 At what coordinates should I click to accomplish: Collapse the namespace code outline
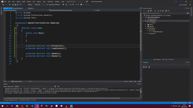[16, 23]
